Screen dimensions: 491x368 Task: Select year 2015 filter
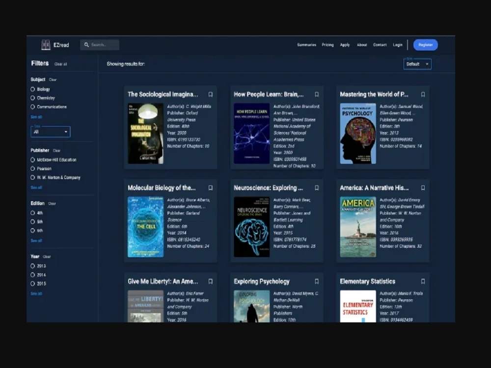tap(32, 284)
